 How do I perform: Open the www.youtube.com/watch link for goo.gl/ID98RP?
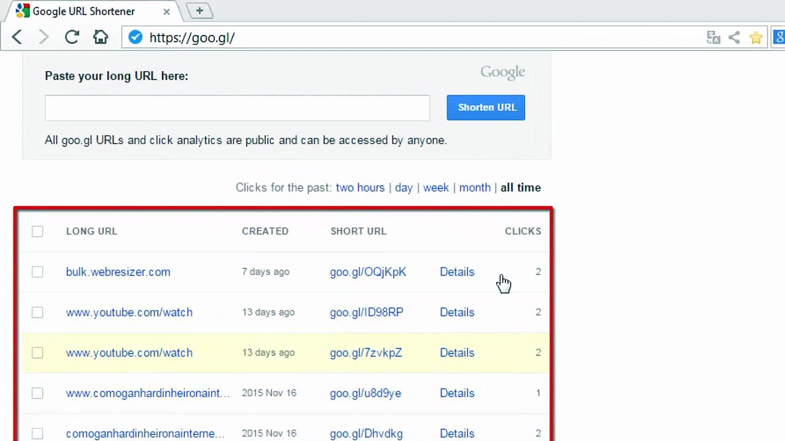(129, 312)
